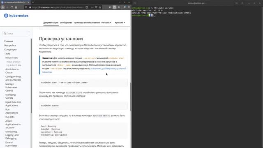Collapse Tasks in the sidebar
Image resolution: width=263 pixels, height=148 pixels.
click(7, 53)
